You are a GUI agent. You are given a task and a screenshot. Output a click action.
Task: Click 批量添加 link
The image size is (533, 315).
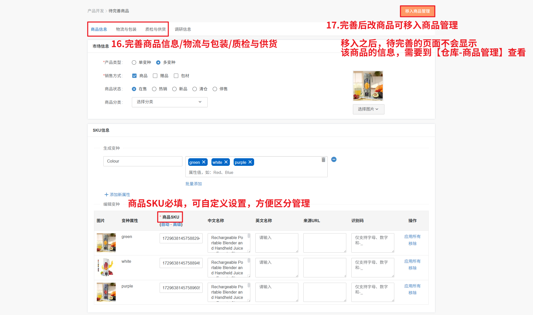coord(193,184)
